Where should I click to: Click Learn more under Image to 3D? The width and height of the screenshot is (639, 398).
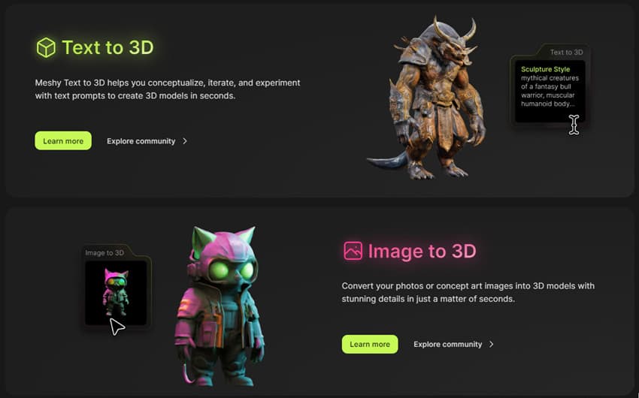point(370,344)
